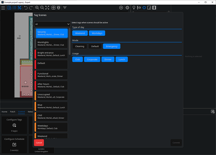Image resolution: width=216 pixels, height=155 pixels.
Task: Click the light bulb fixtures icon
Action: 134,8
